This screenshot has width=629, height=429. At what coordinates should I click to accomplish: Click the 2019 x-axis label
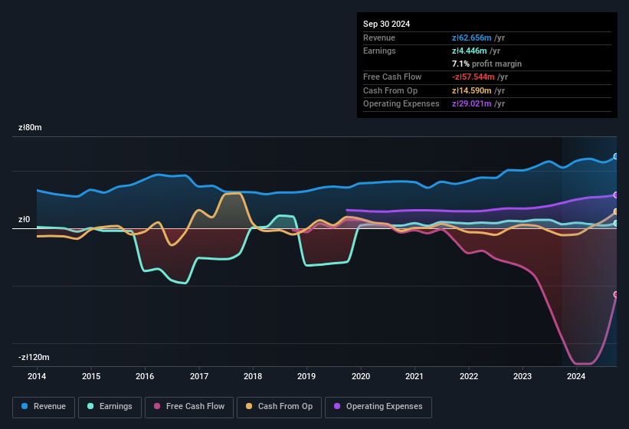tap(306, 376)
